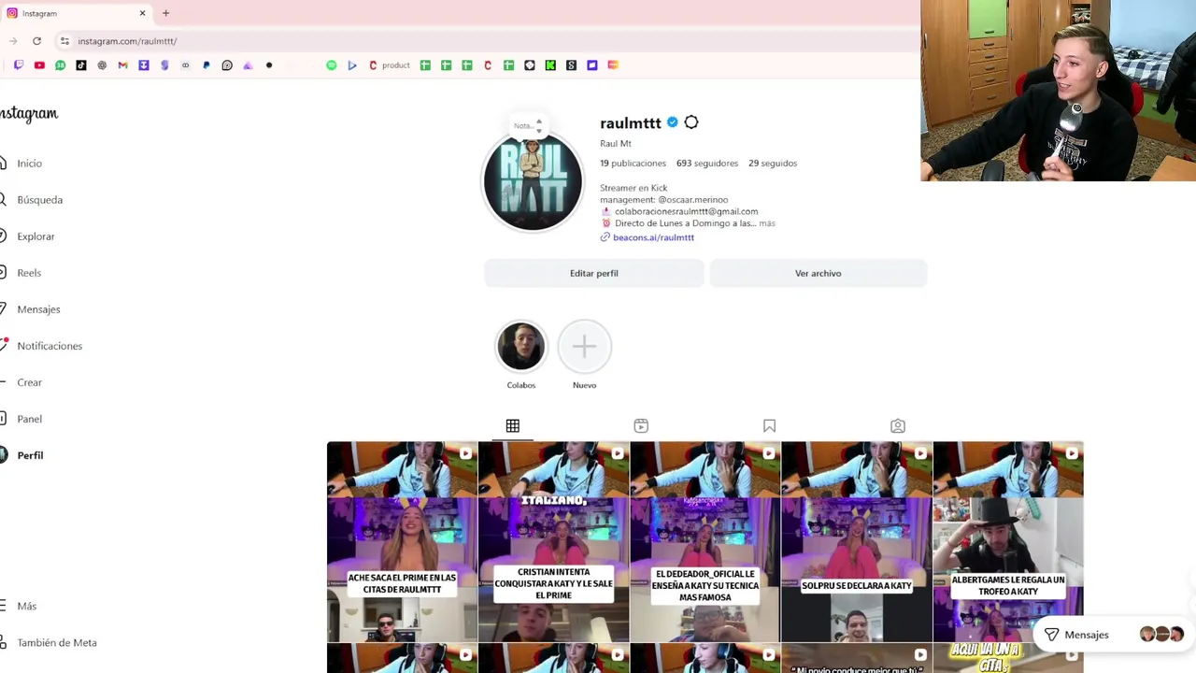Open the Gmail bookmark icon
Screen dimensions: 1196x673
tap(122, 65)
